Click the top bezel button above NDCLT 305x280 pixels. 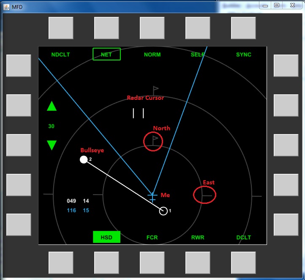tap(61, 28)
